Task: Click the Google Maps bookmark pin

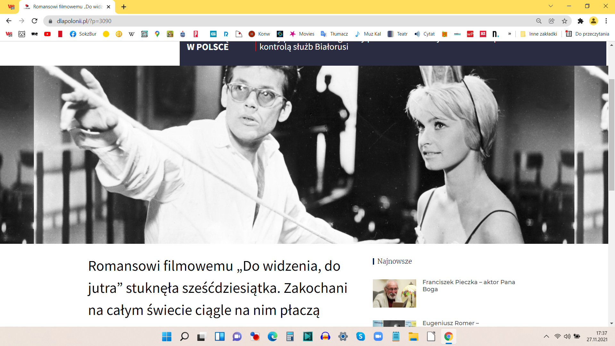Action: 157,34
